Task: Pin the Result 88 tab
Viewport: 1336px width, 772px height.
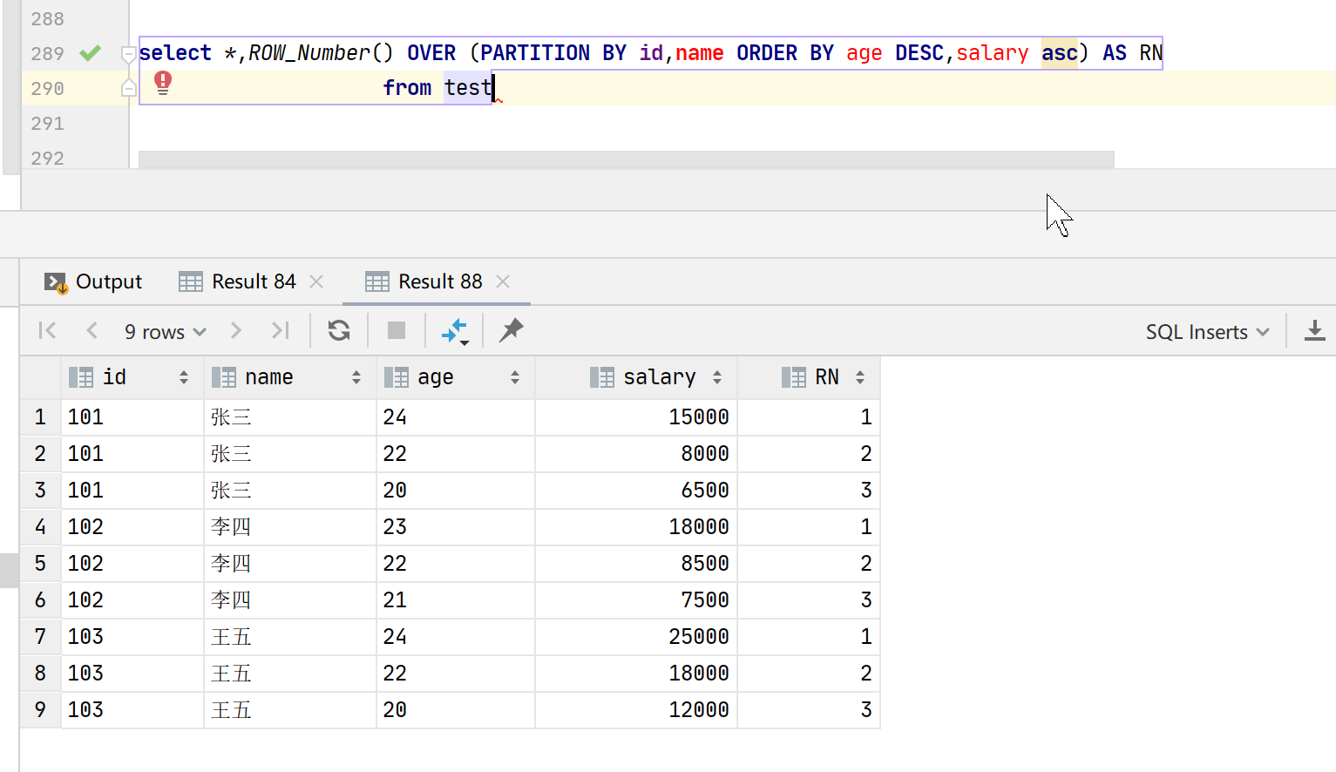Action: [x=512, y=330]
